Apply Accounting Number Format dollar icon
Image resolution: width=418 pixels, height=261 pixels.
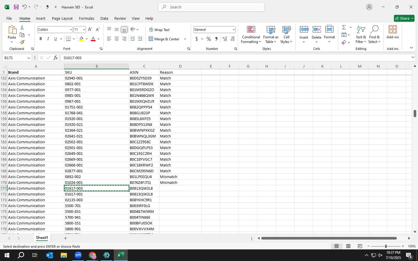[197, 39]
